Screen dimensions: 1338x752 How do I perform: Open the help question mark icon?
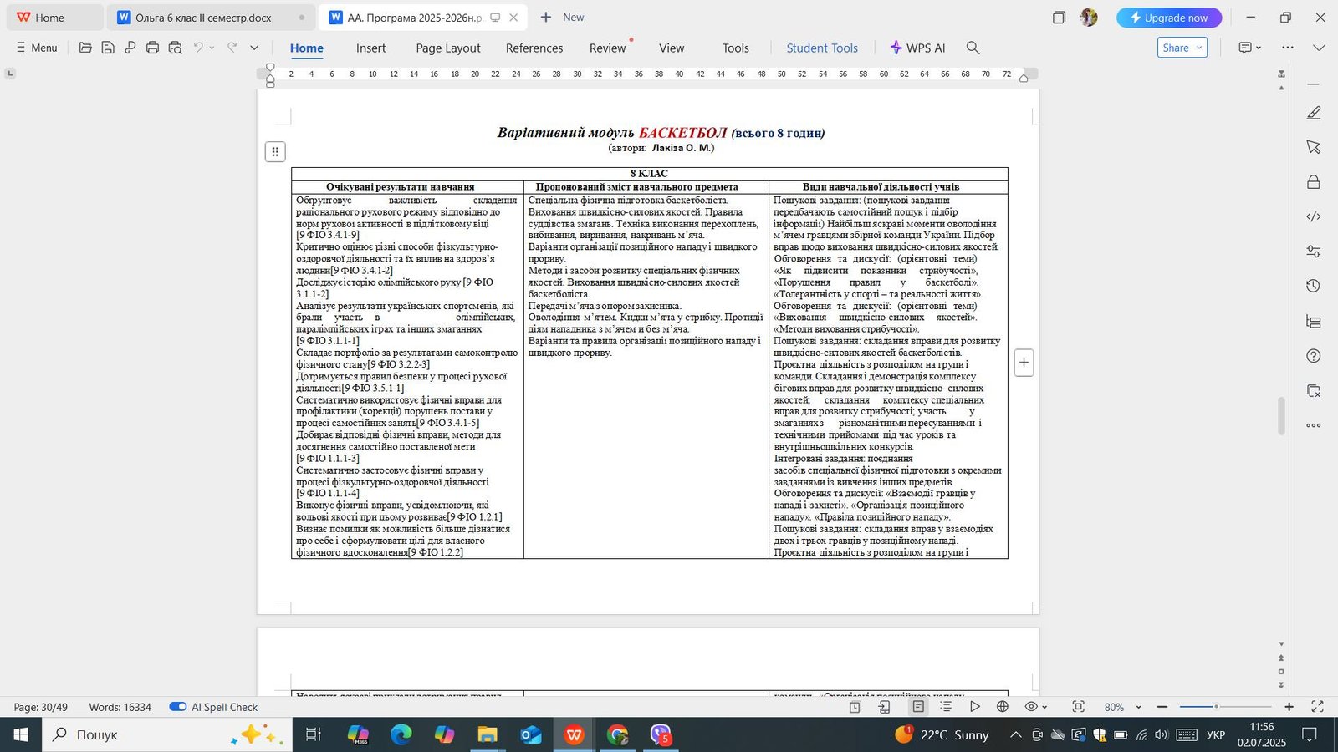point(1314,356)
